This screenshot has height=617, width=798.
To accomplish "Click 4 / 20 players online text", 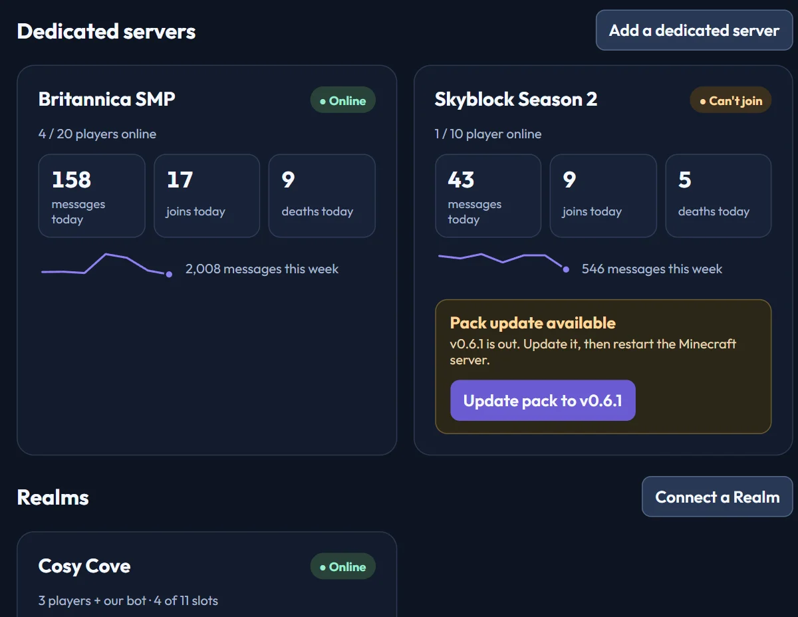I will point(98,134).
